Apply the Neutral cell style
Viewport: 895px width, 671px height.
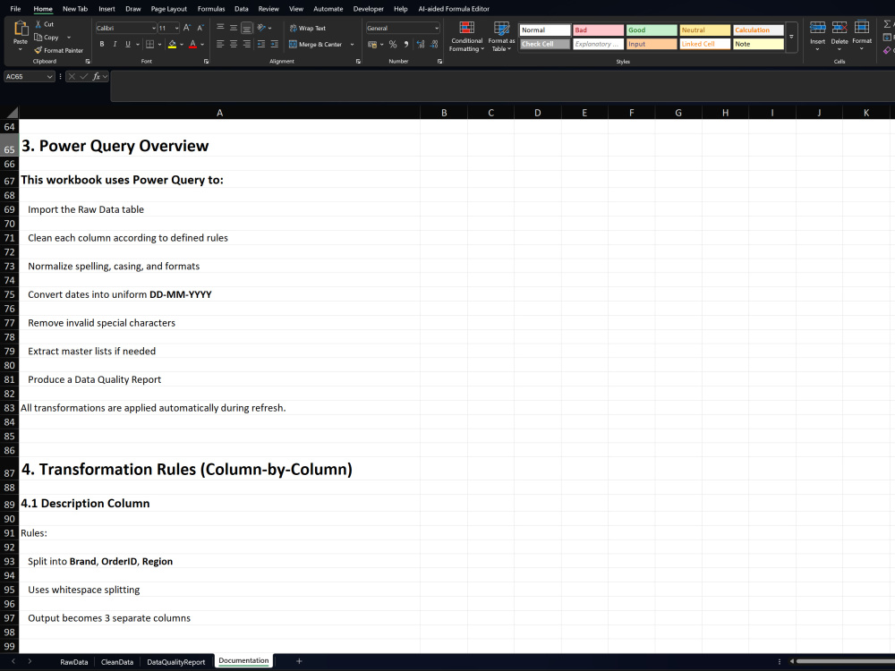pos(705,30)
